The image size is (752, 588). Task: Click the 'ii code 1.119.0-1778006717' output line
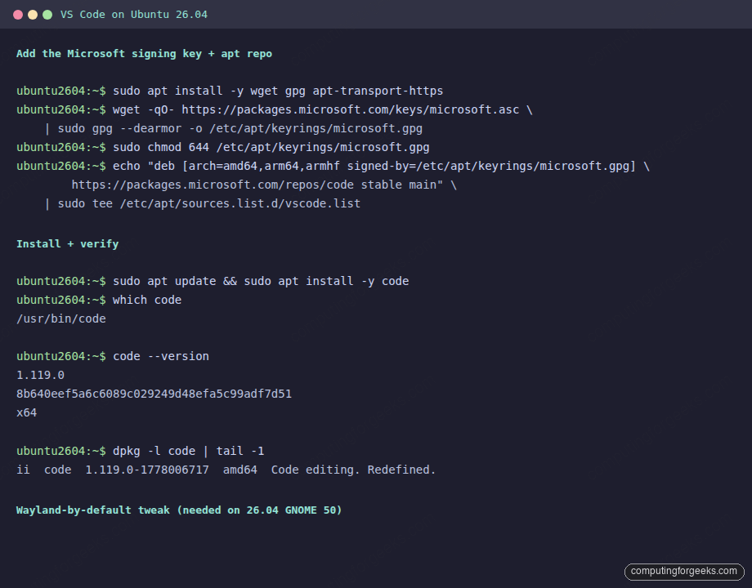pos(226,470)
